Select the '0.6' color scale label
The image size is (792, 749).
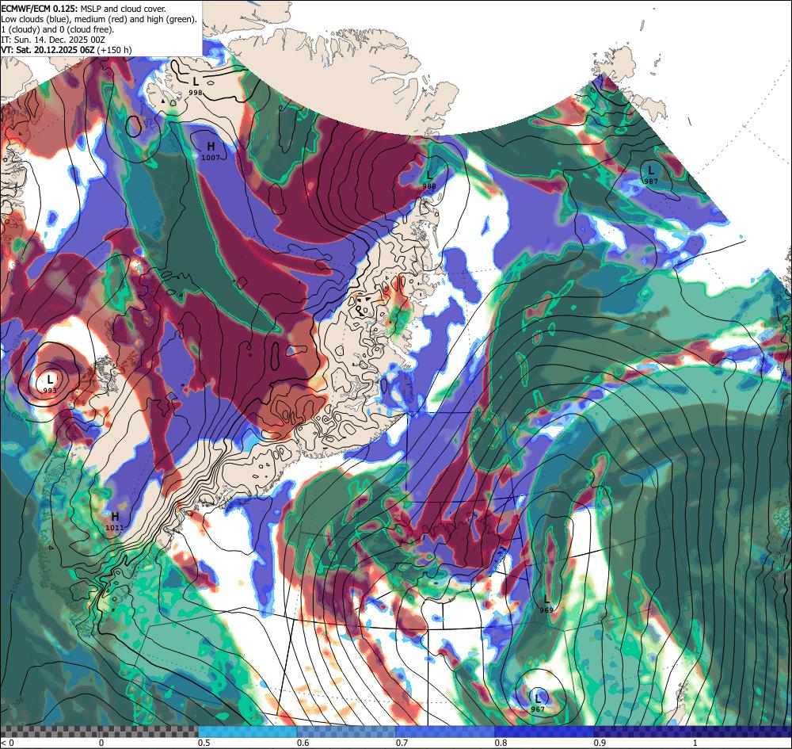303,743
